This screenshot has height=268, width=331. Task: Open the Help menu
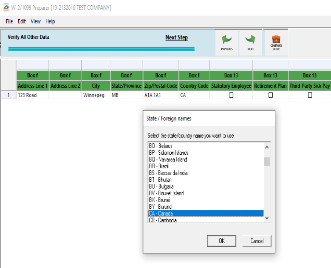[50, 21]
